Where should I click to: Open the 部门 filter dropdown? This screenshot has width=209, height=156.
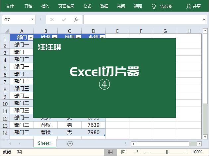coord(31,38)
